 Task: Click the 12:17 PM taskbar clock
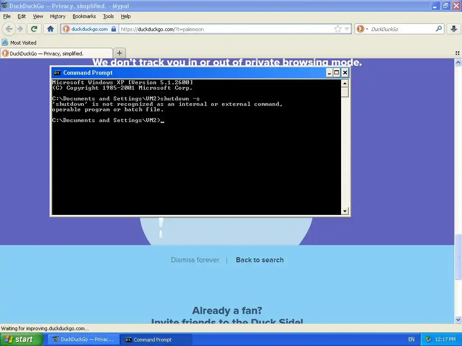point(445,340)
